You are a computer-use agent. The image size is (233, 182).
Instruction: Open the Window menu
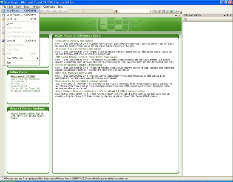coord(37,7)
